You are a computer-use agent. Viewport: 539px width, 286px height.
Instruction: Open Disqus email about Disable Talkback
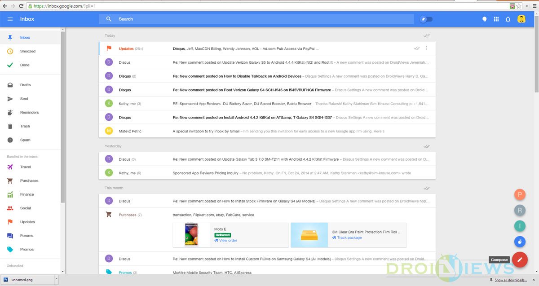click(267, 76)
